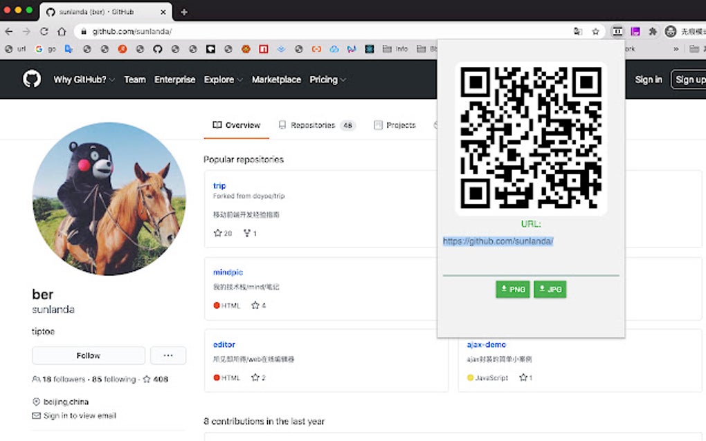Expand the Why GitHub? dropdown
706x441 pixels.
pyautogui.click(x=82, y=79)
